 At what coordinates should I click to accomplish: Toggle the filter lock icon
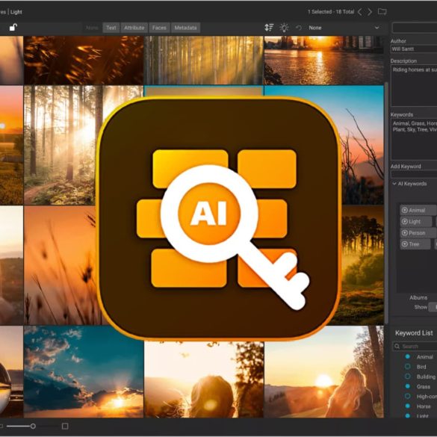tap(13, 28)
